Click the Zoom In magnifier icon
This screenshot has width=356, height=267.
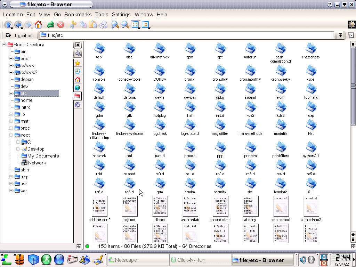[115, 25]
